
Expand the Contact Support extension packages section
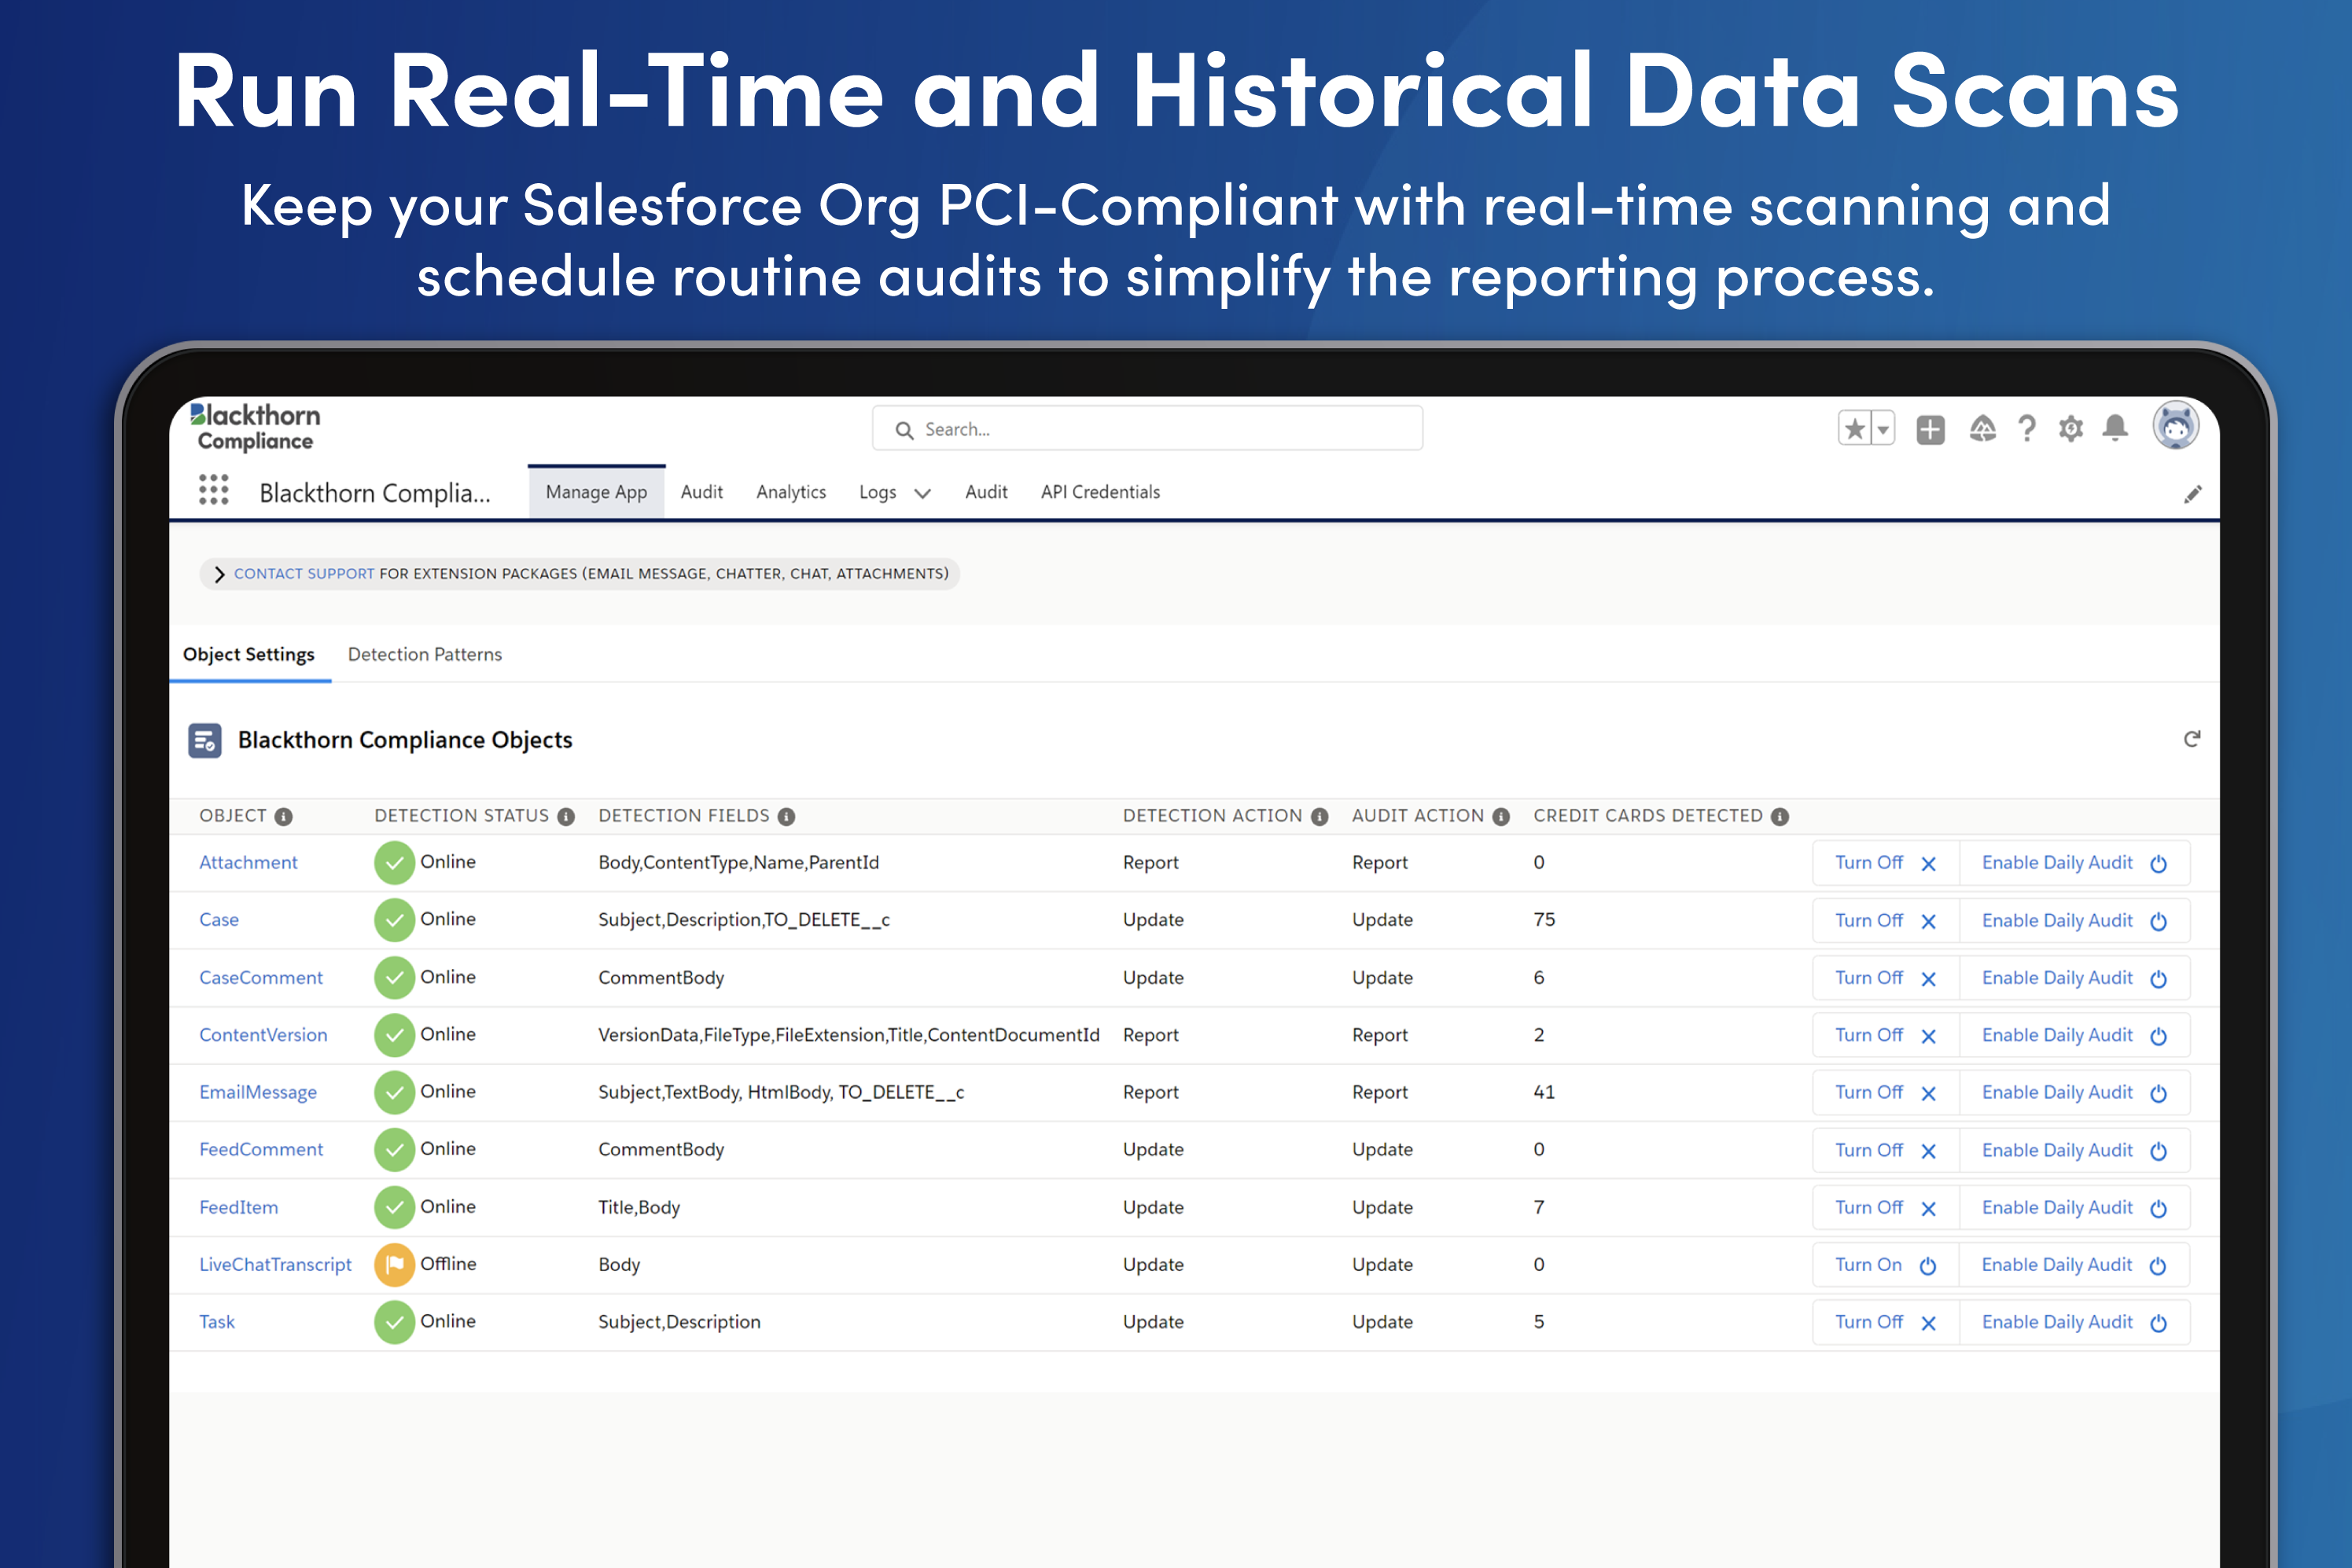[x=219, y=574]
